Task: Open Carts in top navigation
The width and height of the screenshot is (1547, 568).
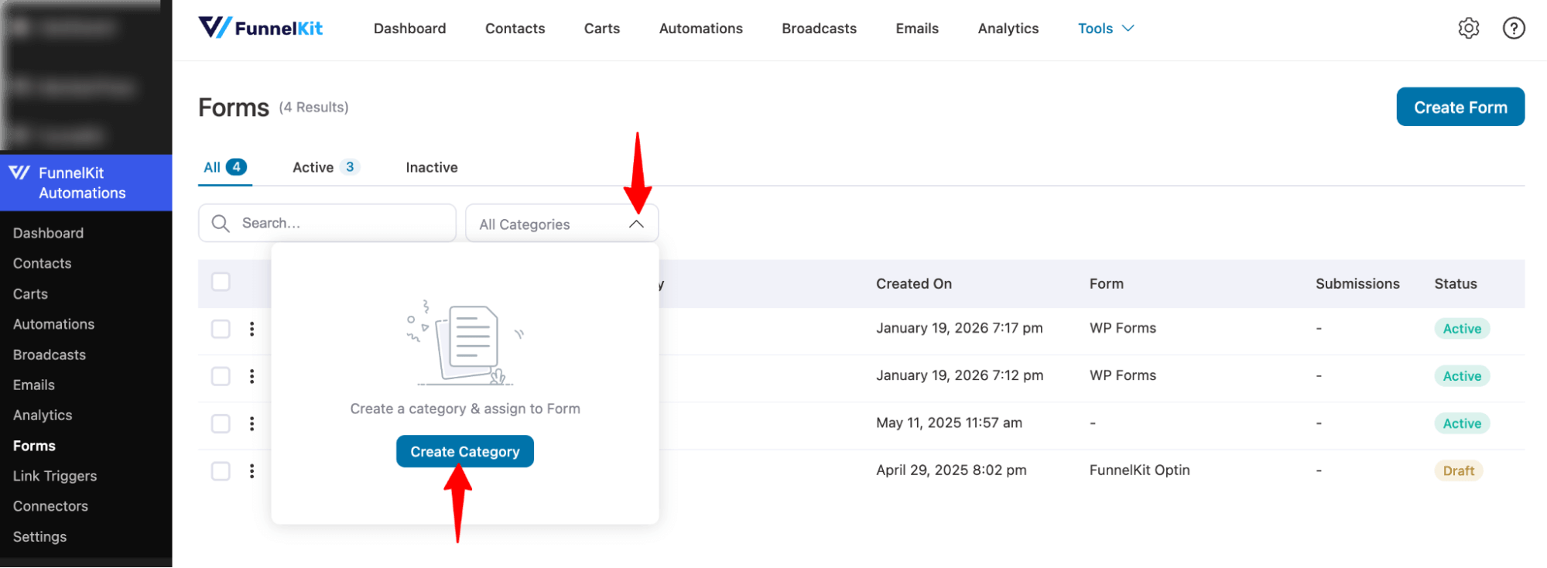Action: pyautogui.click(x=601, y=29)
